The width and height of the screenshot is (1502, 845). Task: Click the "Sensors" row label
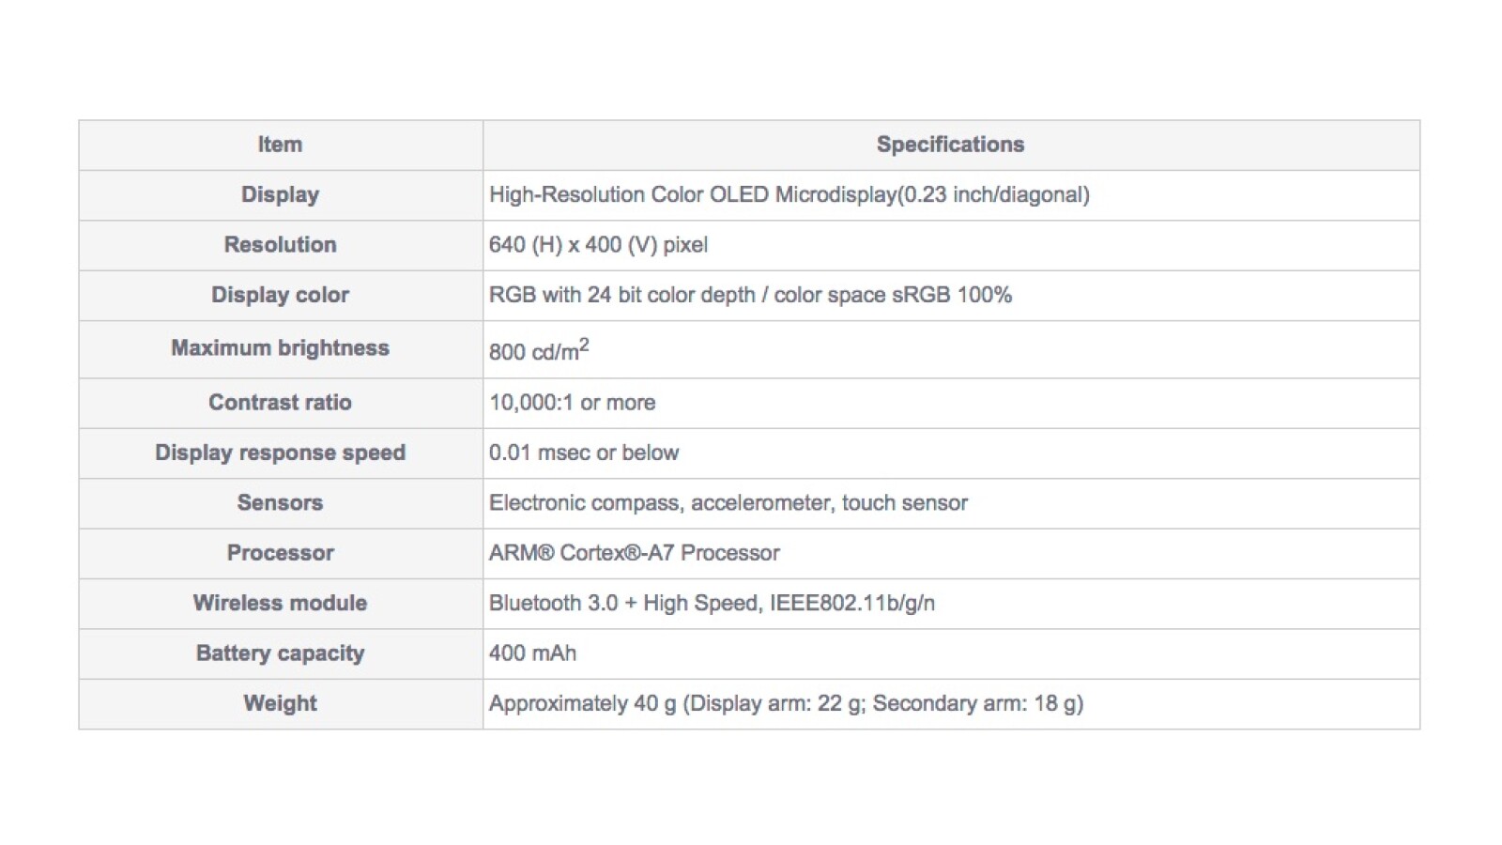(280, 503)
